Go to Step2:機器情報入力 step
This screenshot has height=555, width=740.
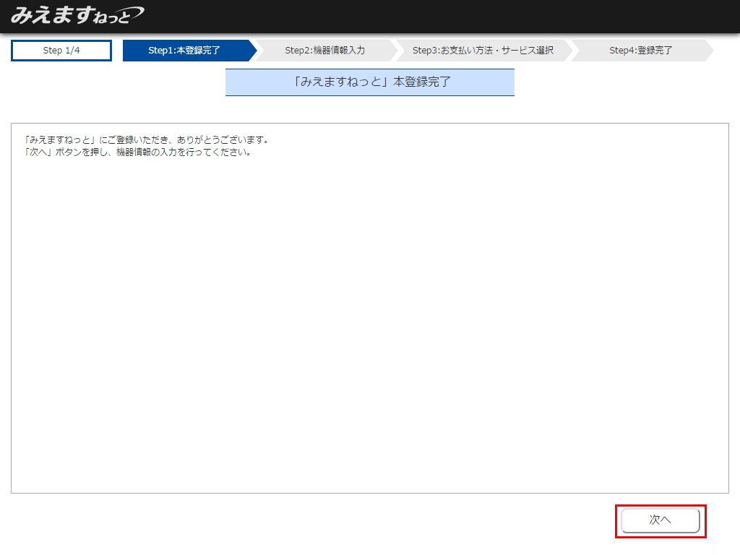(324, 51)
